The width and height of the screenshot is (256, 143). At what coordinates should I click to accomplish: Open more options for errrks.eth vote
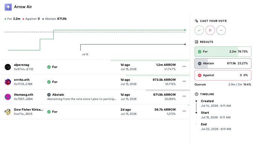tap(184, 81)
